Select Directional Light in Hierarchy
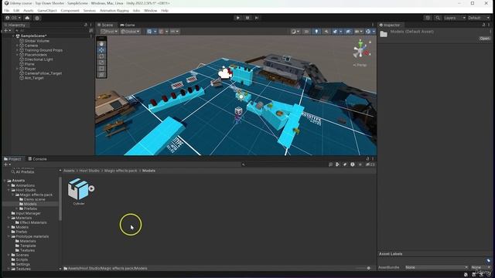This screenshot has width=495, height=278. pyautogui.click(x=39, y=59)
